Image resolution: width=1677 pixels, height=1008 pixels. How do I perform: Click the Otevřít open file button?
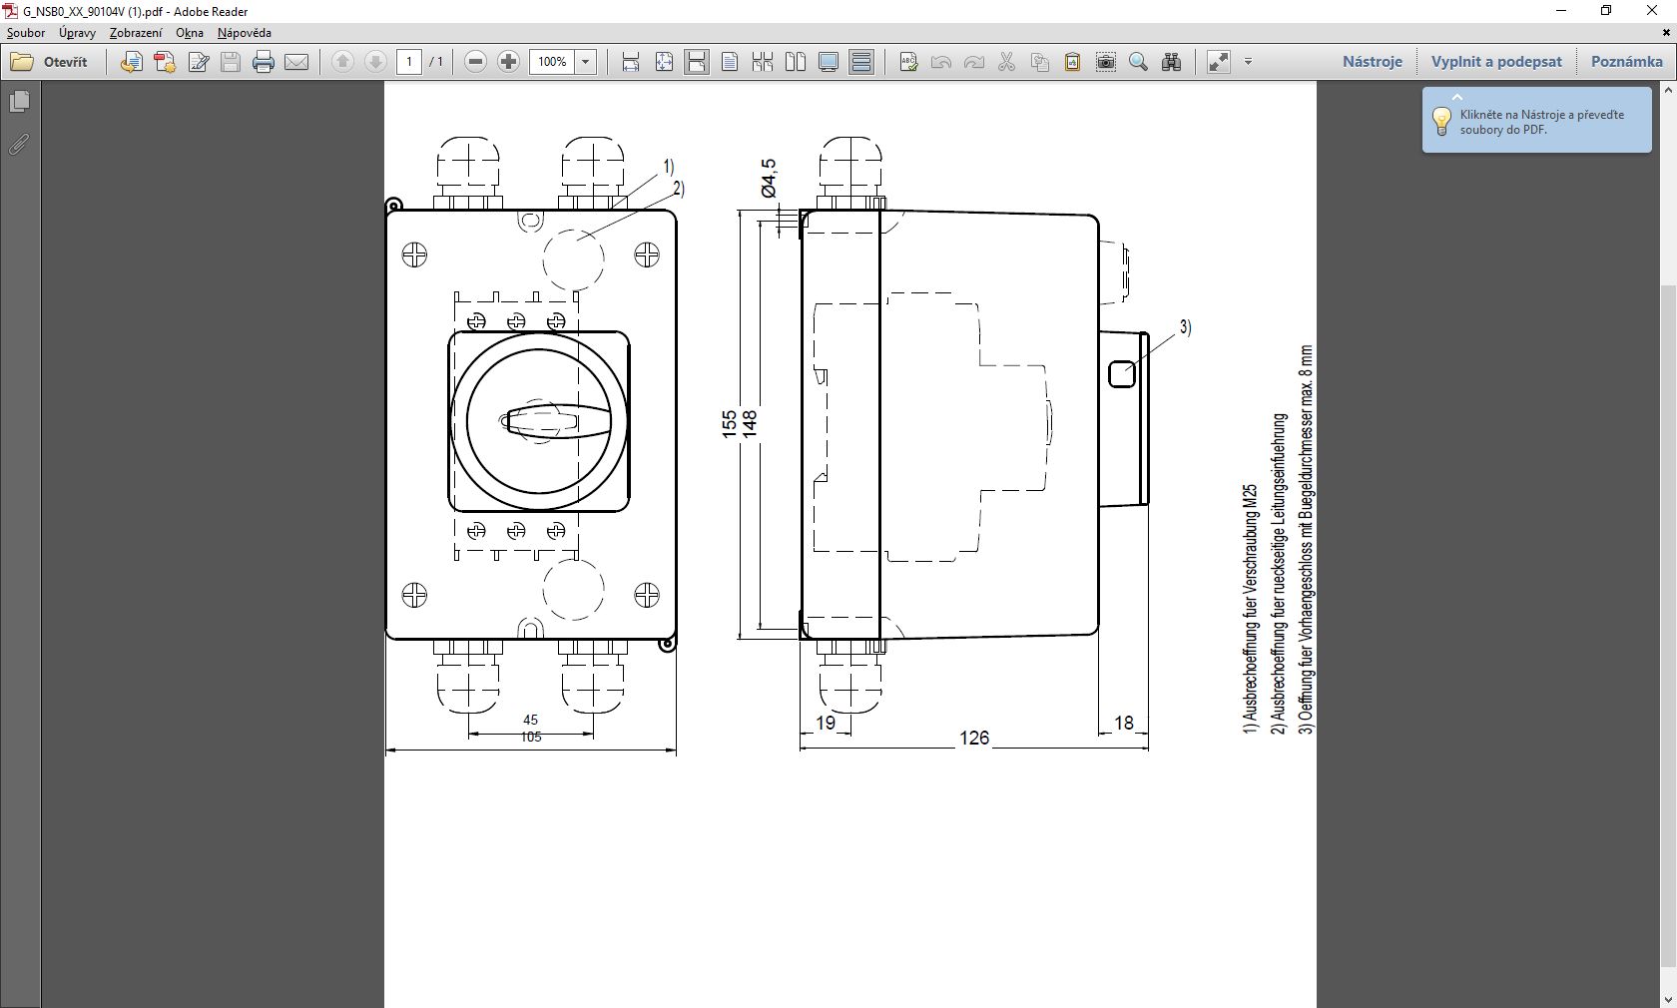click(50, 62)
